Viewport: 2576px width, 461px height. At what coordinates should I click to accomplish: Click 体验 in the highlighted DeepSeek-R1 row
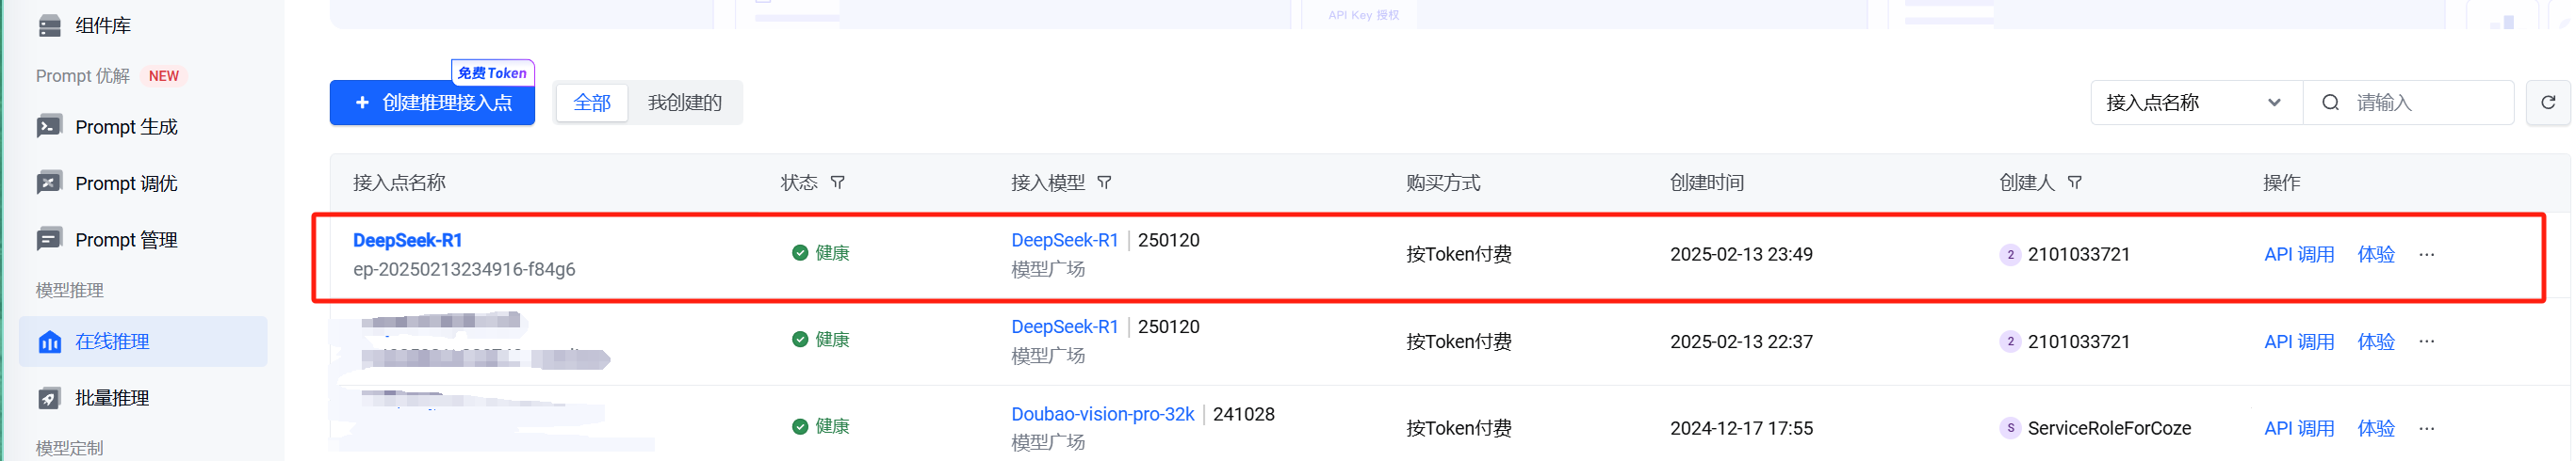click(2375, 254)
